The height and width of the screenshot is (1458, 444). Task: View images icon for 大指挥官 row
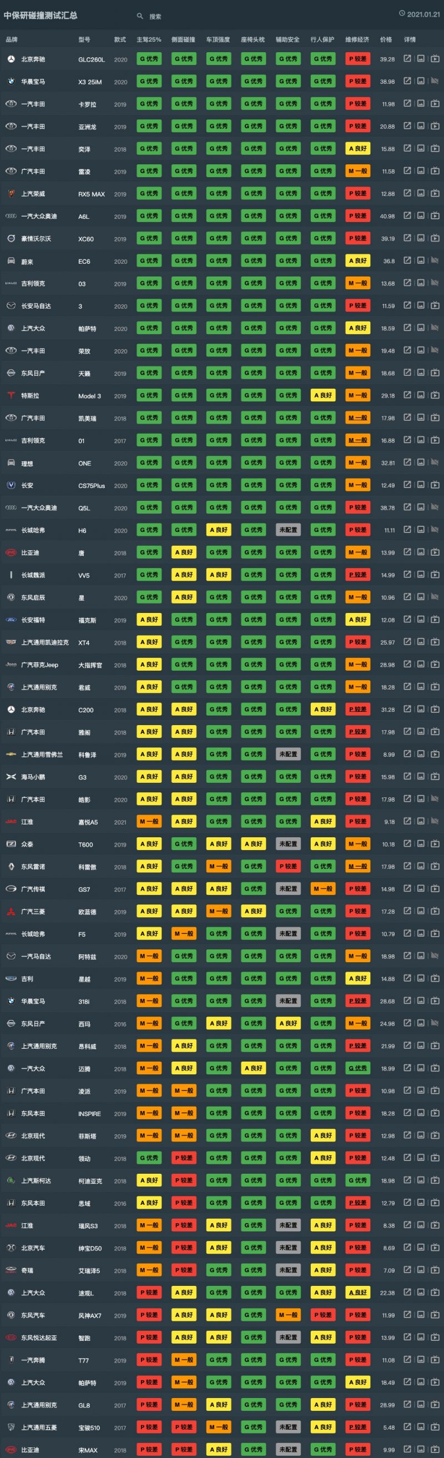tap(421, 665)
